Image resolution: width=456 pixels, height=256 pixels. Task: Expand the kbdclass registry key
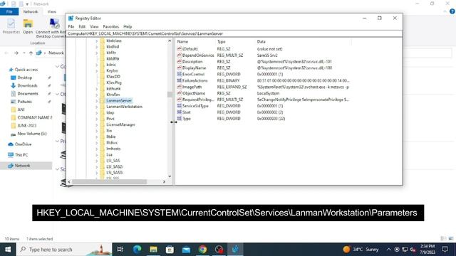[97, 41]
